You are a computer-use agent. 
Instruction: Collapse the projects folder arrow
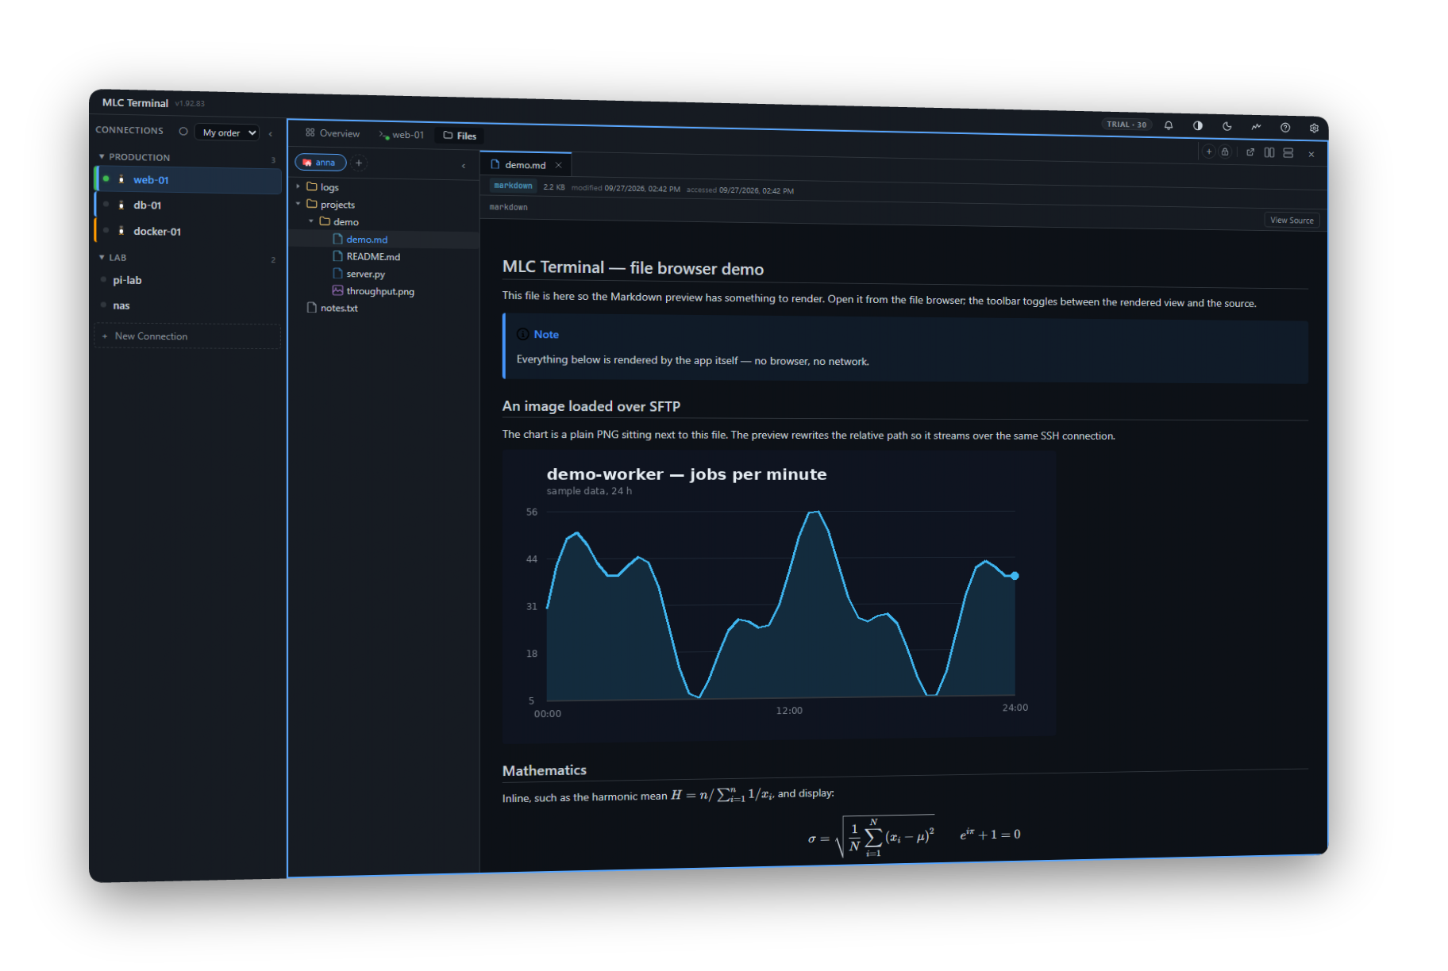click(x=298, y=204)
